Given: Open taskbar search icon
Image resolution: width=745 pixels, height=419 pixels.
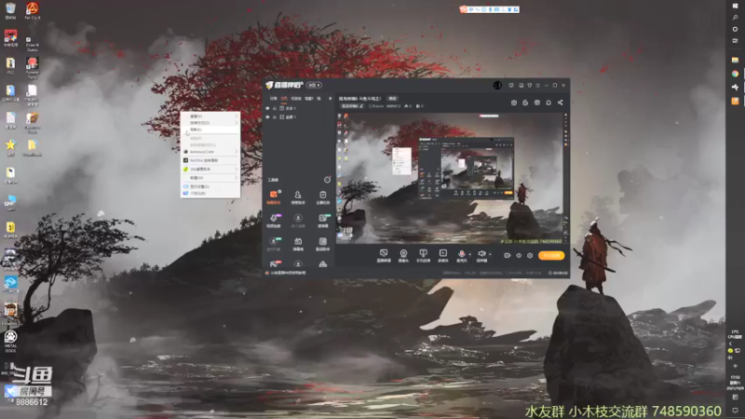Looking at the screenshot, I should [735, 18].
